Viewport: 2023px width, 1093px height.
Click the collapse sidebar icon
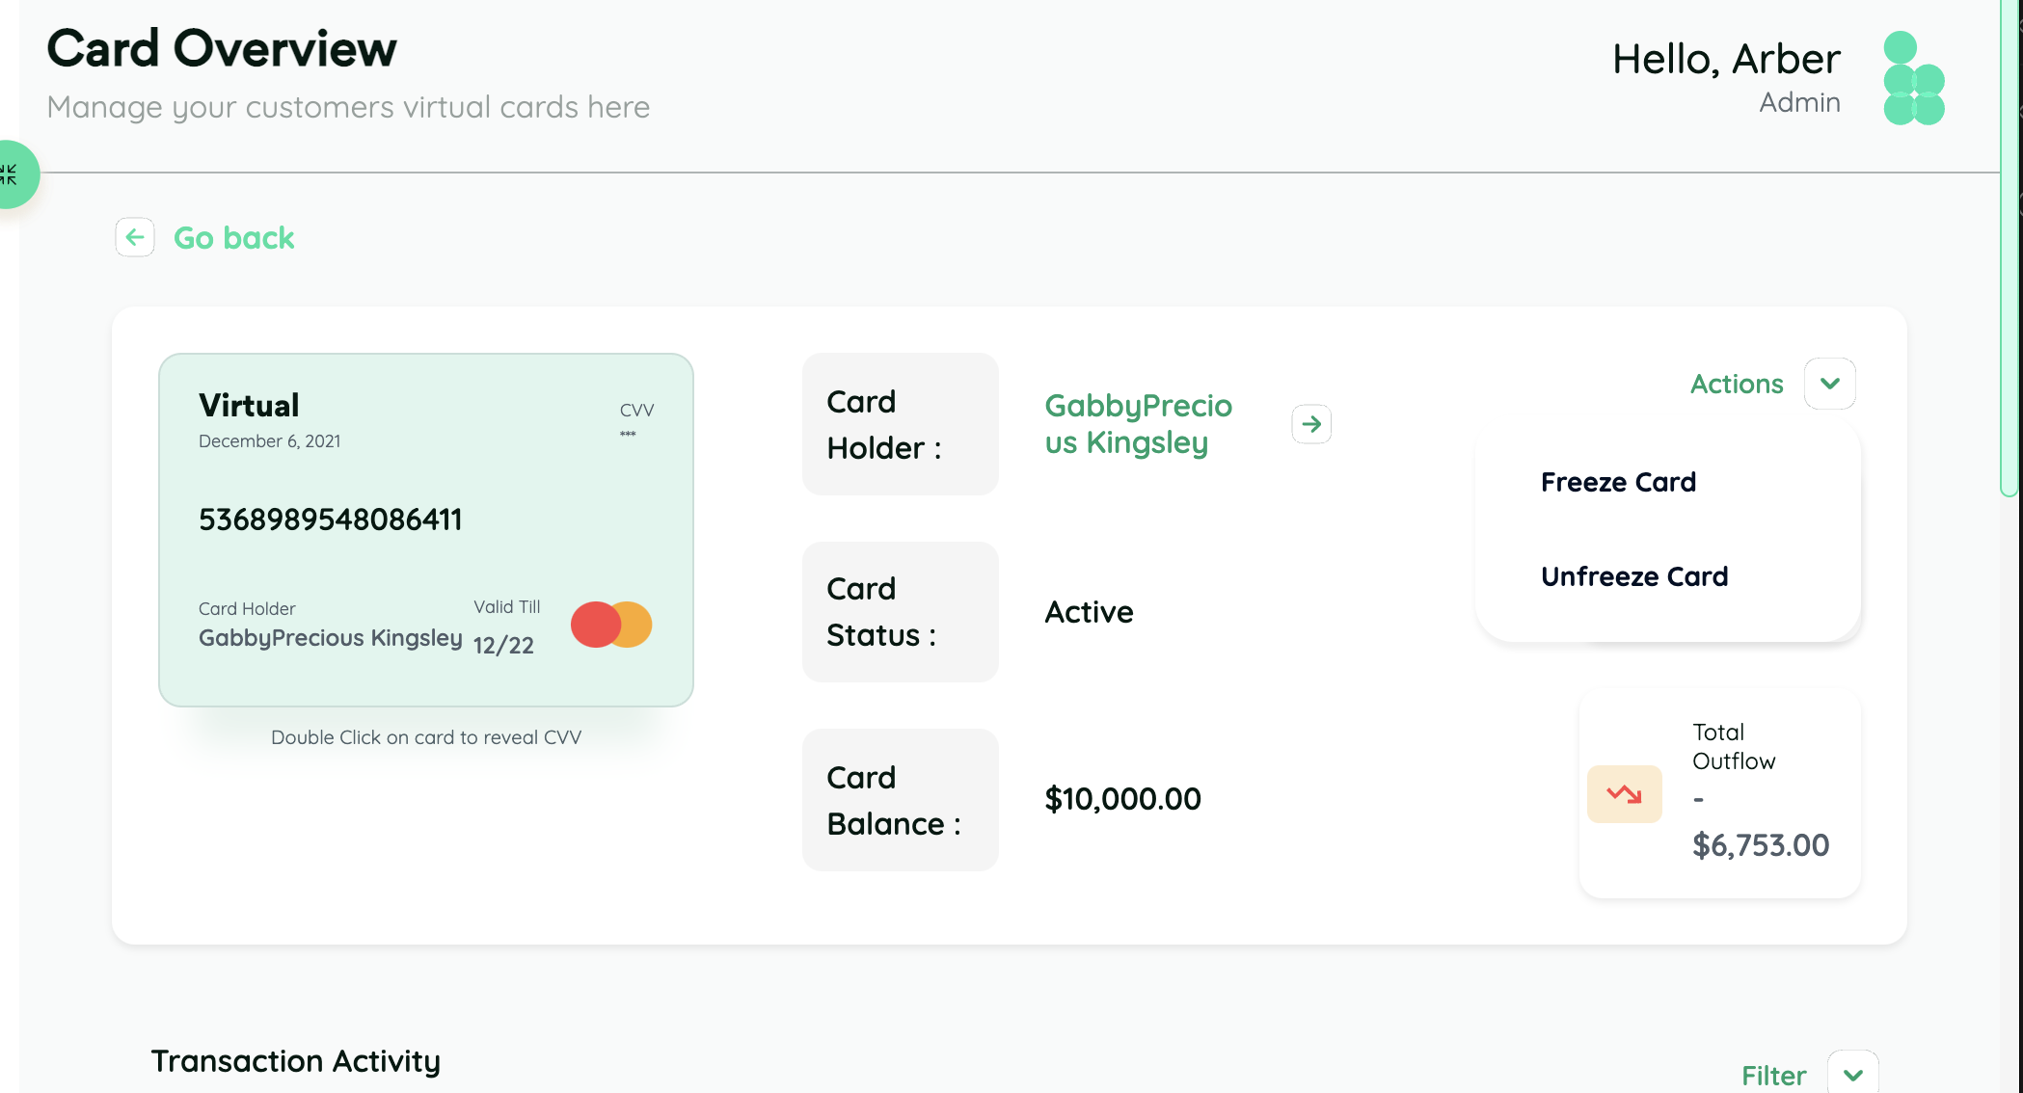(x=10, y=174)
